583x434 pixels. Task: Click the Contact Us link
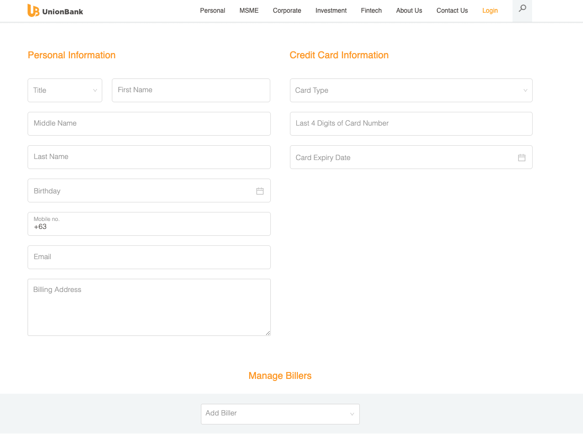[452, 11]
